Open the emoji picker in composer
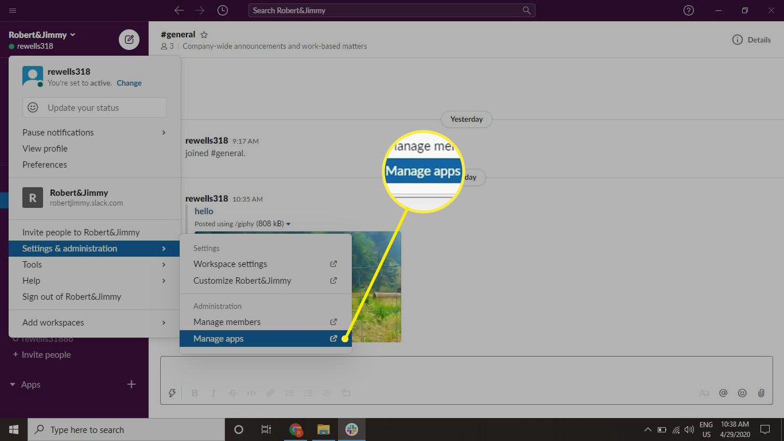This screenshot has width=784, height=441. [742, 393]
